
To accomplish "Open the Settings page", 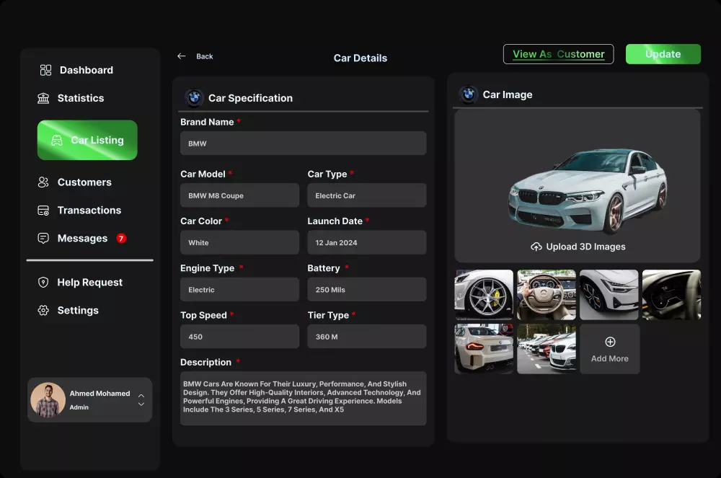I will tap(68, 310).
